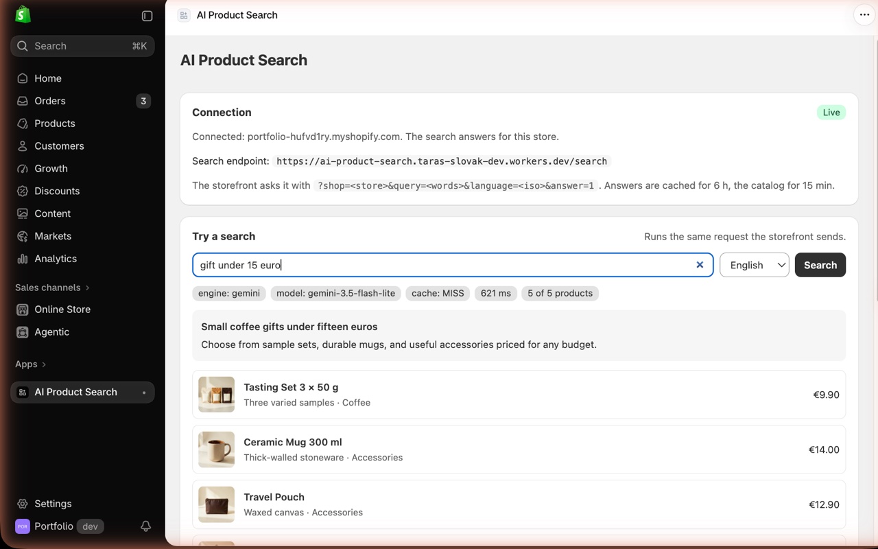Viewport: 878px width, 549px height.
Task: Open the English language dropdown
Action: point(755,265)
